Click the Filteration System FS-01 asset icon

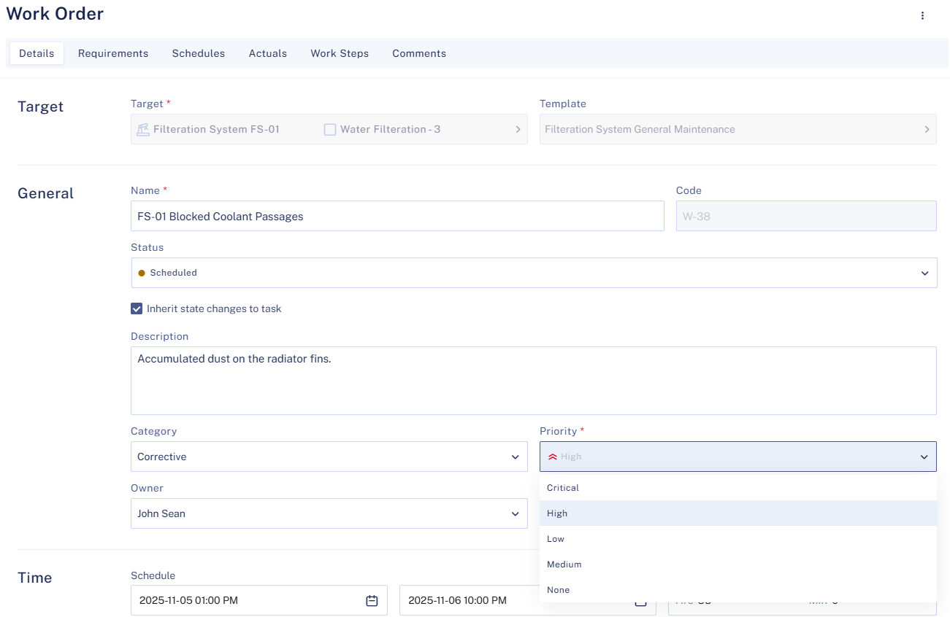[143, 129]
